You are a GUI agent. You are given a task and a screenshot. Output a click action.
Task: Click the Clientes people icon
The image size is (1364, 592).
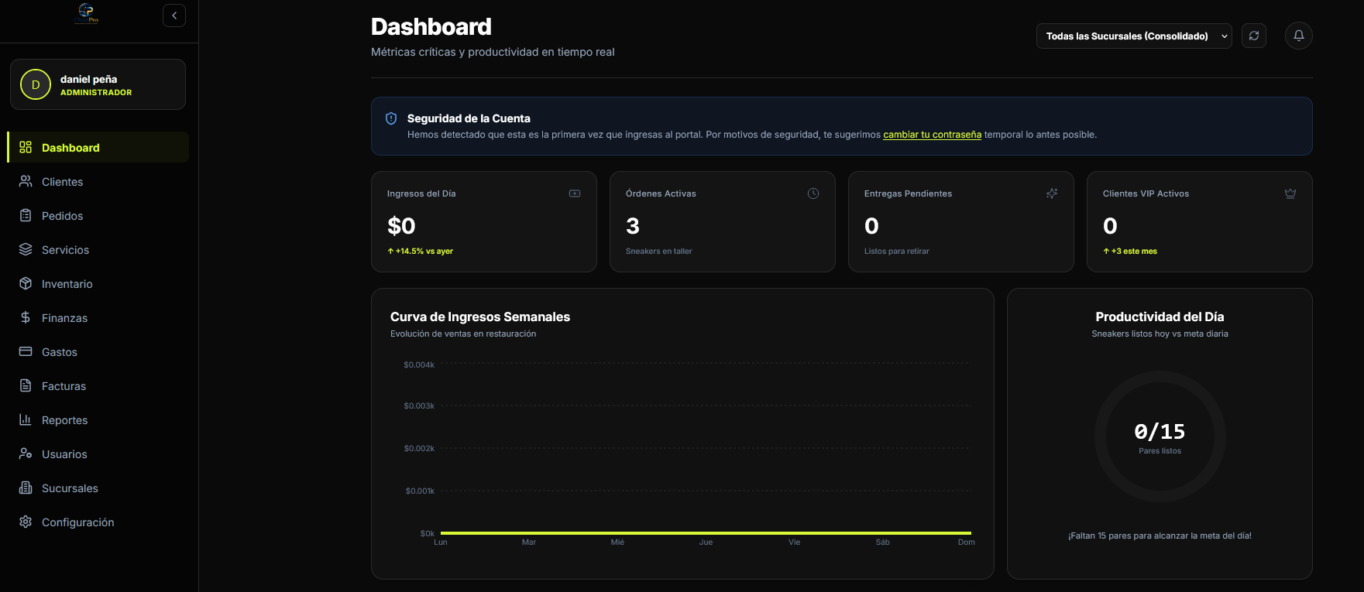(26, 181)
